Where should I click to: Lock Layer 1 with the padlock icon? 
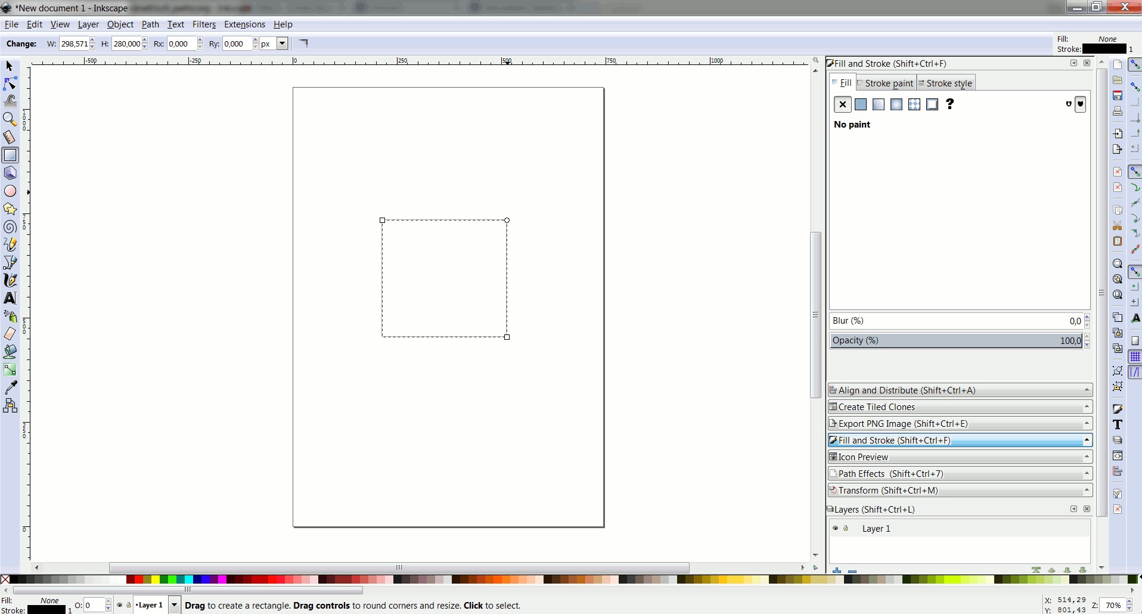tap(846, 528)
